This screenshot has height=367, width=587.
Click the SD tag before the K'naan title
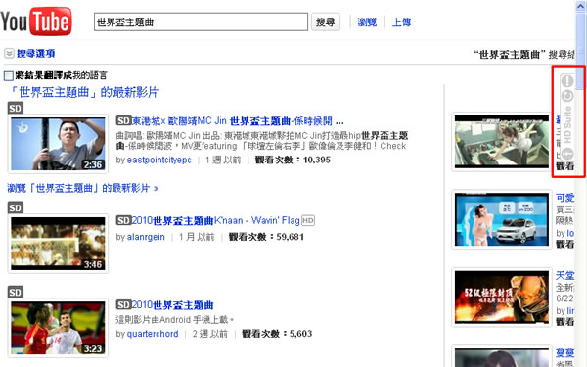pos(123,220)
